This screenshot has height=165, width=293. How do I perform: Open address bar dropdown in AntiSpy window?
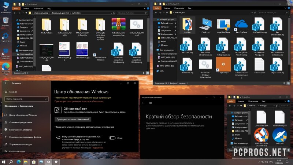[x=274, y=106]
